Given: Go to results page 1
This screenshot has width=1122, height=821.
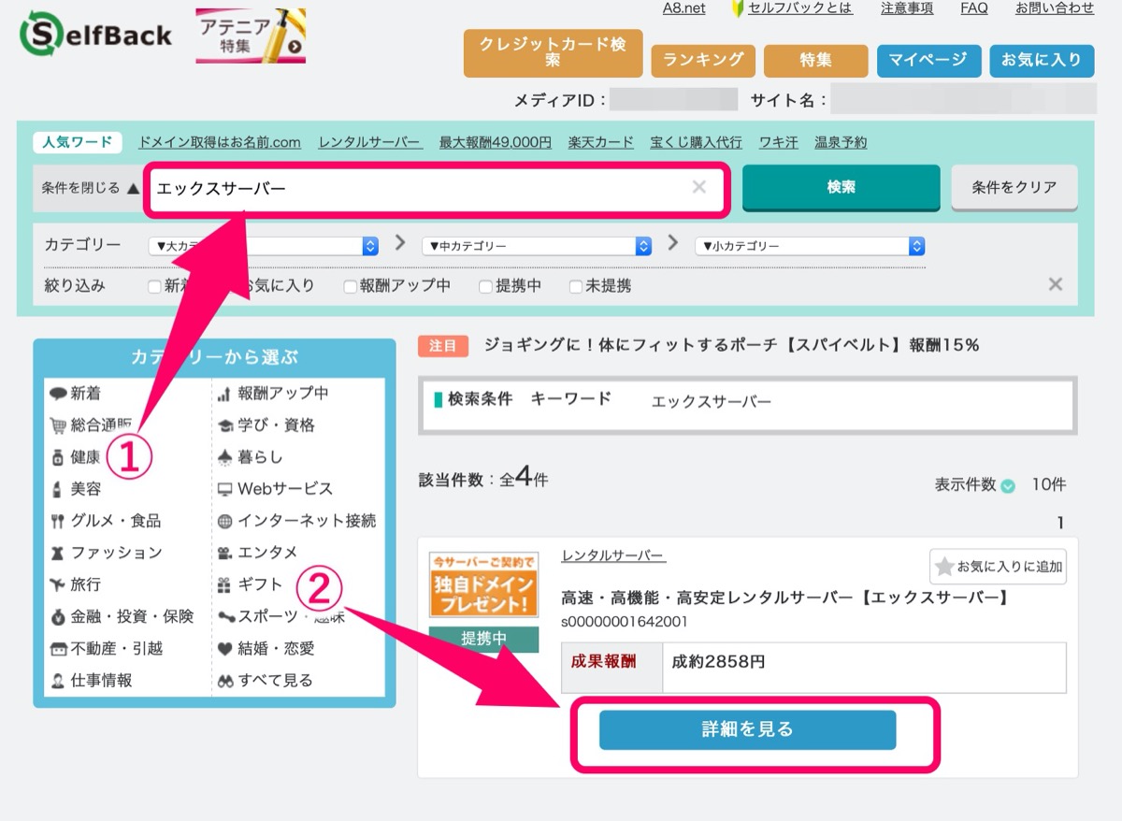Looking at the screenshot, I should [1060, 523].
